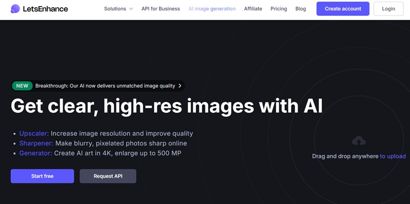Click the Start free button

(x=43, y=176)
